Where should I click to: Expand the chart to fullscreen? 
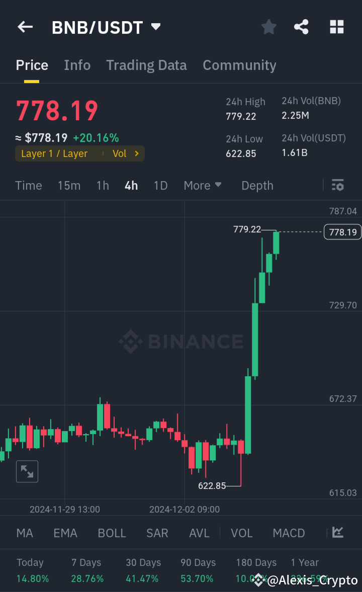27,471
